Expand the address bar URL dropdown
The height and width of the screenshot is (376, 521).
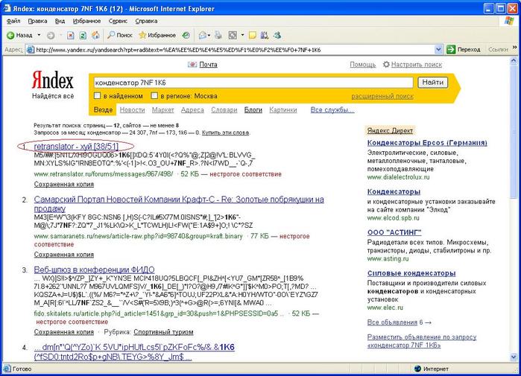pos(441,49)
